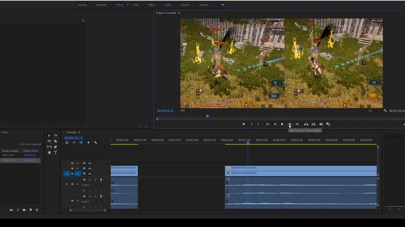
Task: Click the Export Frame camera icon
Action: coord(321,124)
